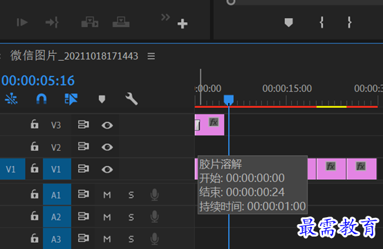This screenshot has height=249, width=383.
Task: Toggle A3 track targeting button
Action: pos(57,239)
